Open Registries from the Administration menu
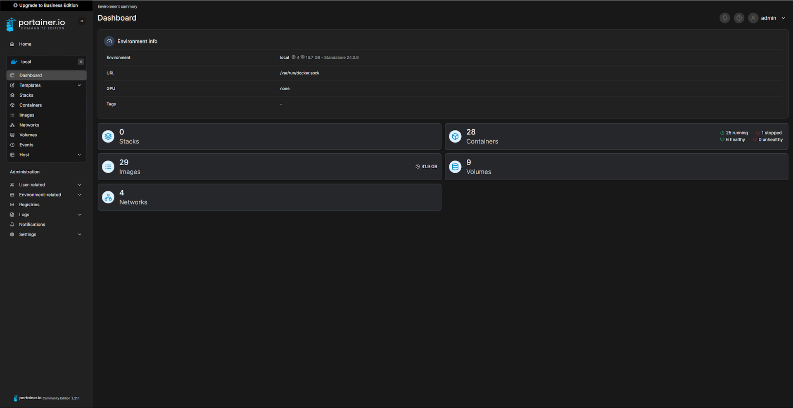This screenshot has height=408, width=793. (29, 205)
